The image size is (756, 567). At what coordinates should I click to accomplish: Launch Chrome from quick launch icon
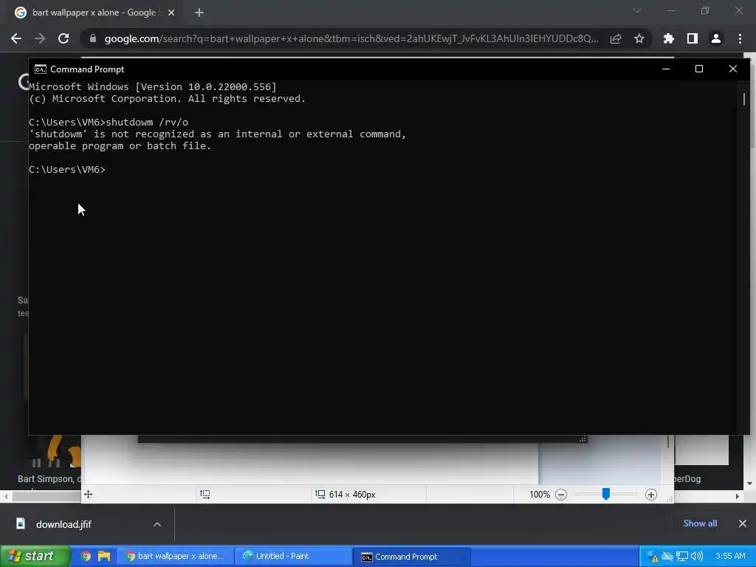point(86,557)
